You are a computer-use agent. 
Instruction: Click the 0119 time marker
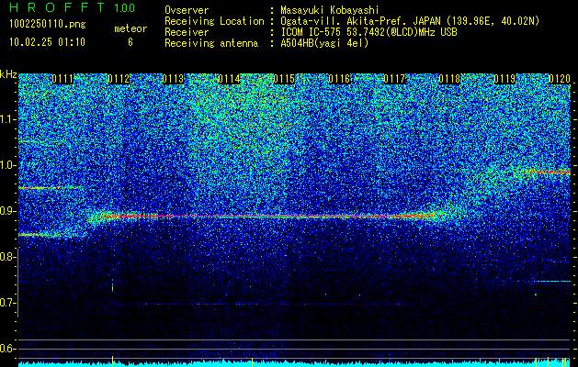coord(504,79)
